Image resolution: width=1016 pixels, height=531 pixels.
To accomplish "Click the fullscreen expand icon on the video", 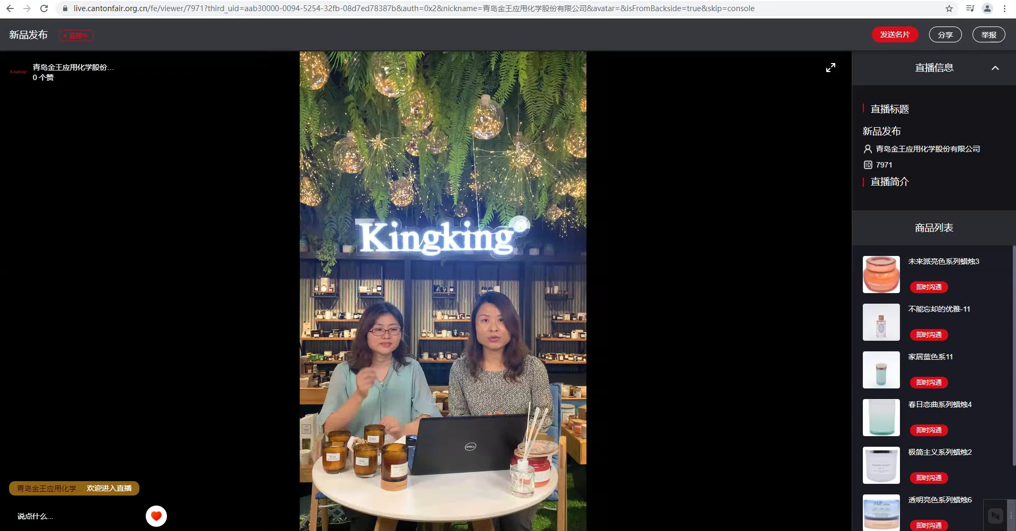I will click(831, 67).
